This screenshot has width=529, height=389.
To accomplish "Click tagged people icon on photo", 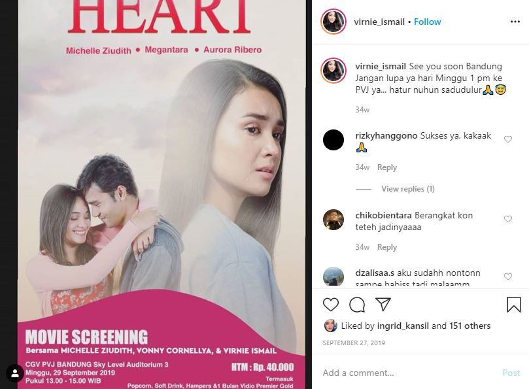I will click(x=14, y=373).
